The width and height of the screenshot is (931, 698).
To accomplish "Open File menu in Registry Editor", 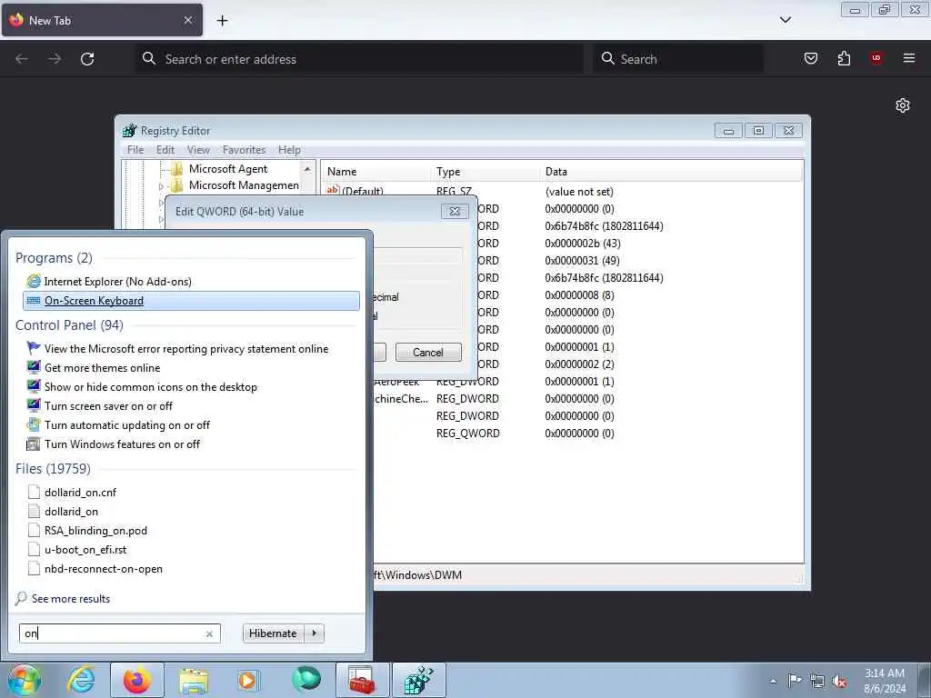I will [135, 150].
